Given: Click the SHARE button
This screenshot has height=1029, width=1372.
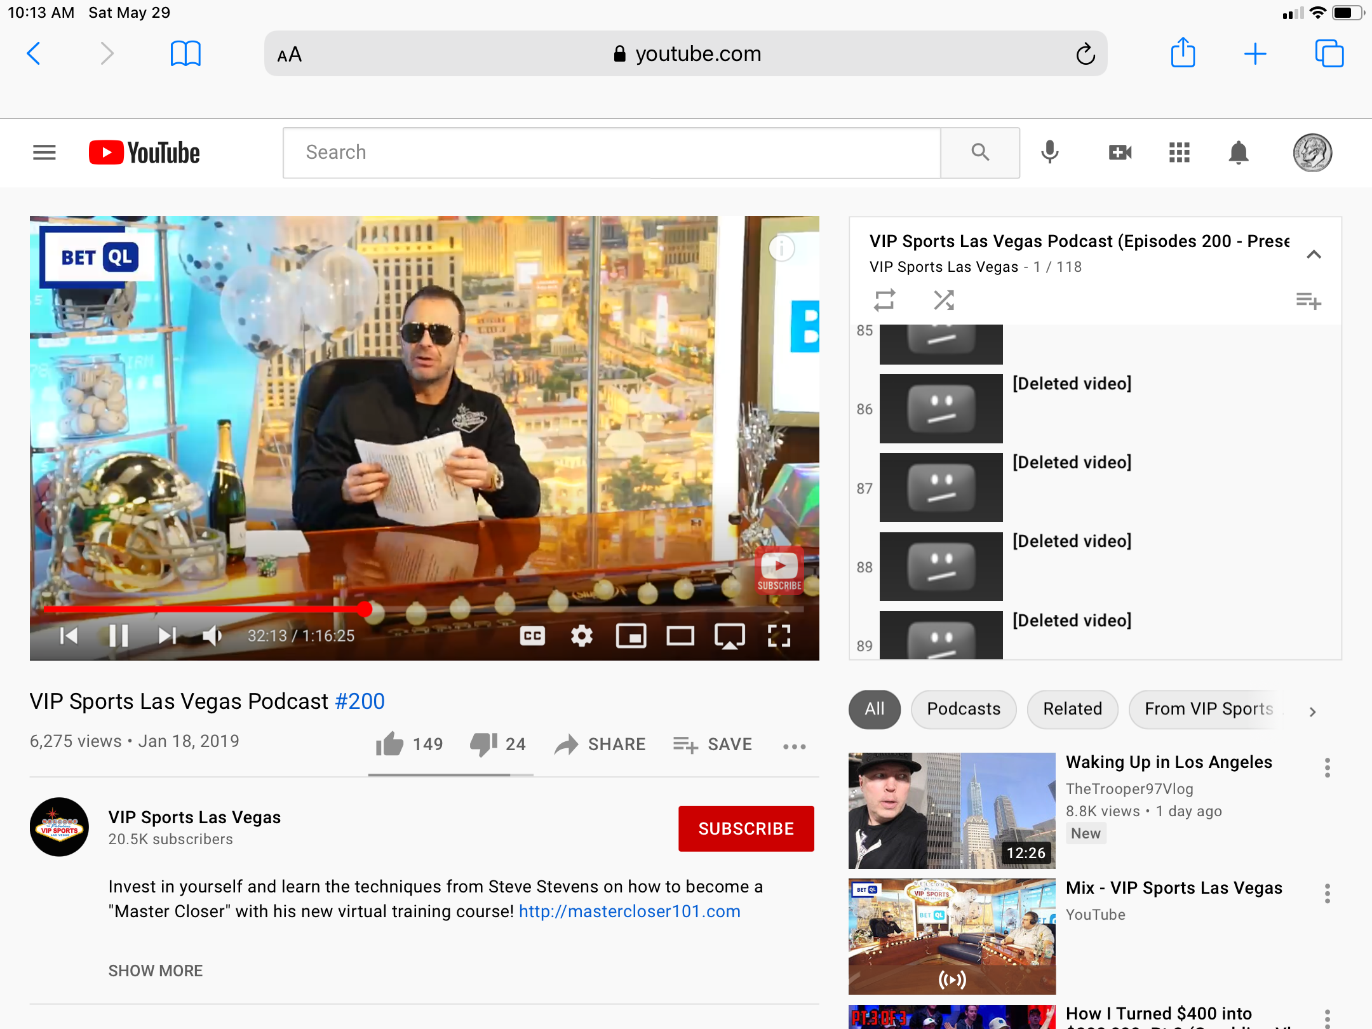Looking at the screenshot, I should click(x=600, y=744).
